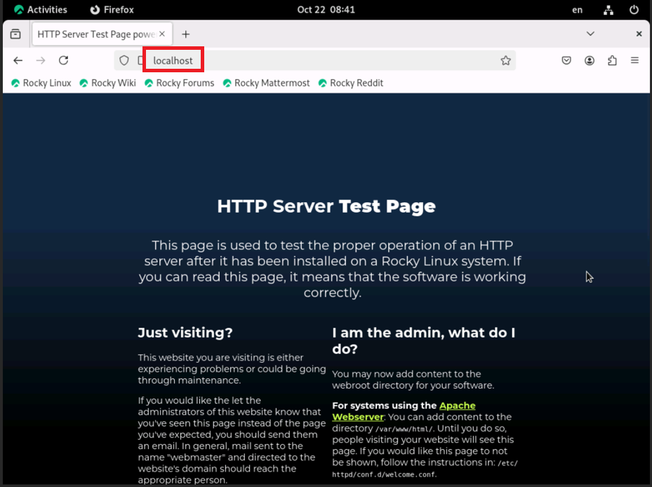Click the Back navigation arrow
The image size is (652, 487).
point(18,61)
